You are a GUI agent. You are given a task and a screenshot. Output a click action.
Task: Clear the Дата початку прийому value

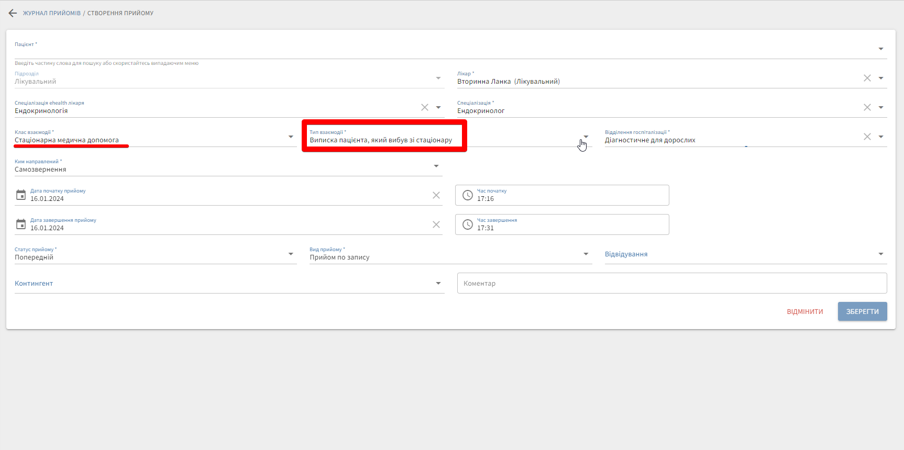click(x=436, y=195)
